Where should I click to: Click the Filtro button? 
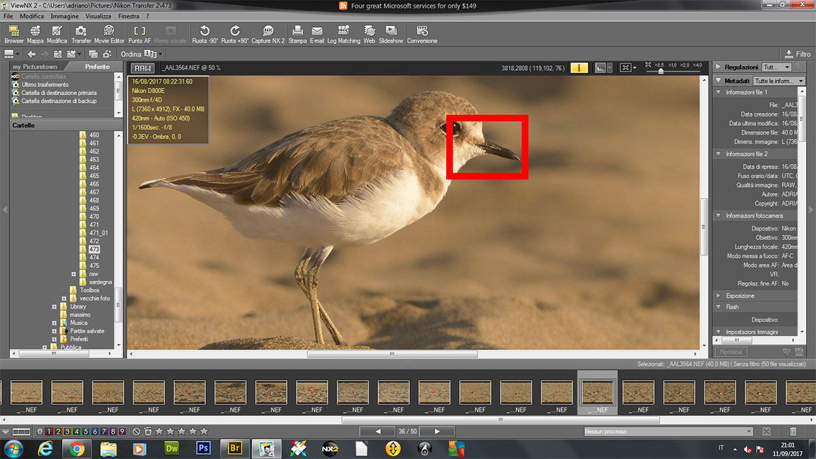click(797, 54)
